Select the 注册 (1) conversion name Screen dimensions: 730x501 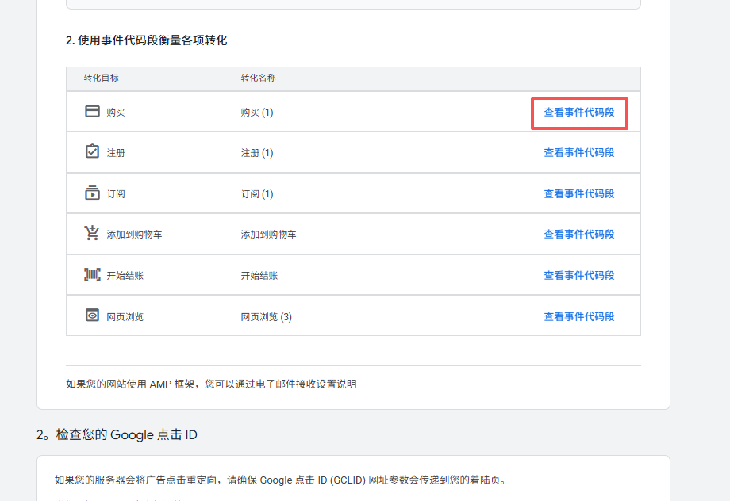[256, 153]
